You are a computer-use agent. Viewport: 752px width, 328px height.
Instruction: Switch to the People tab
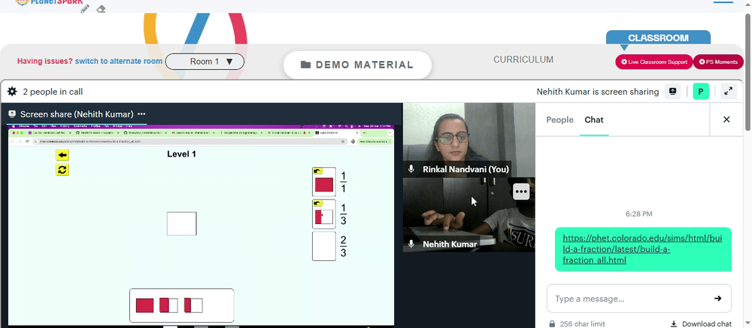pos(559,120)
